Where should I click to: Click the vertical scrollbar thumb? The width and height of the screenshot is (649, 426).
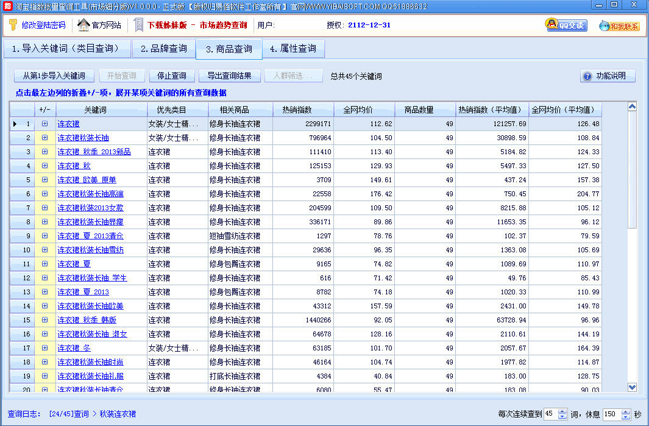632,170
